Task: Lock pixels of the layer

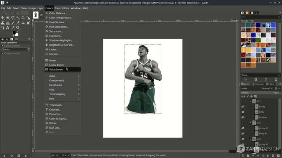Action: 248,97
